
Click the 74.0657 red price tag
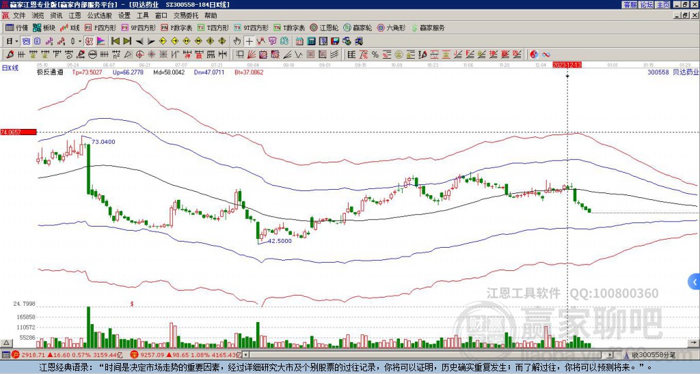coord(18,132)
